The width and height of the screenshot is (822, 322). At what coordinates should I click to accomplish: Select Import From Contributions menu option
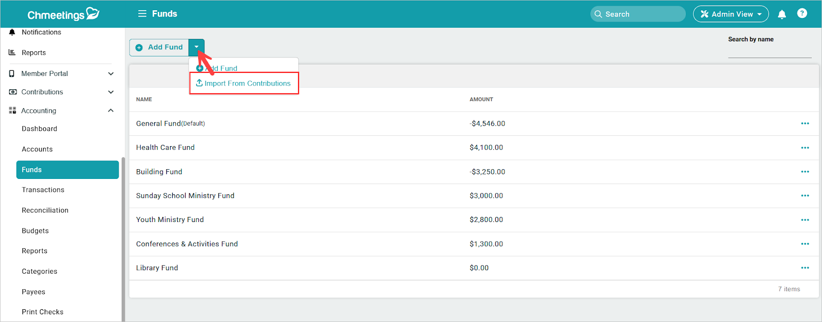pos(244,84)
